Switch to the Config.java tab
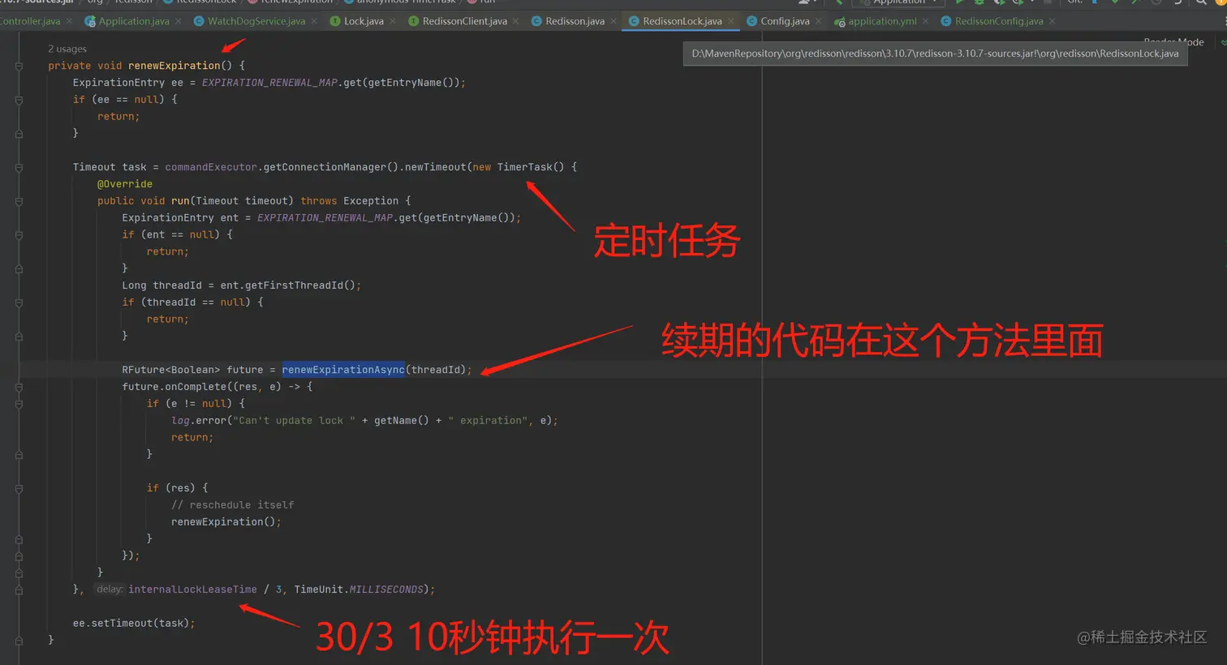 (x=785, y=21)
